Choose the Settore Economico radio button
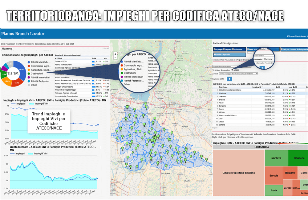This screenshot has width=308, height=200. pyautogui.click(x=213, y=70)
